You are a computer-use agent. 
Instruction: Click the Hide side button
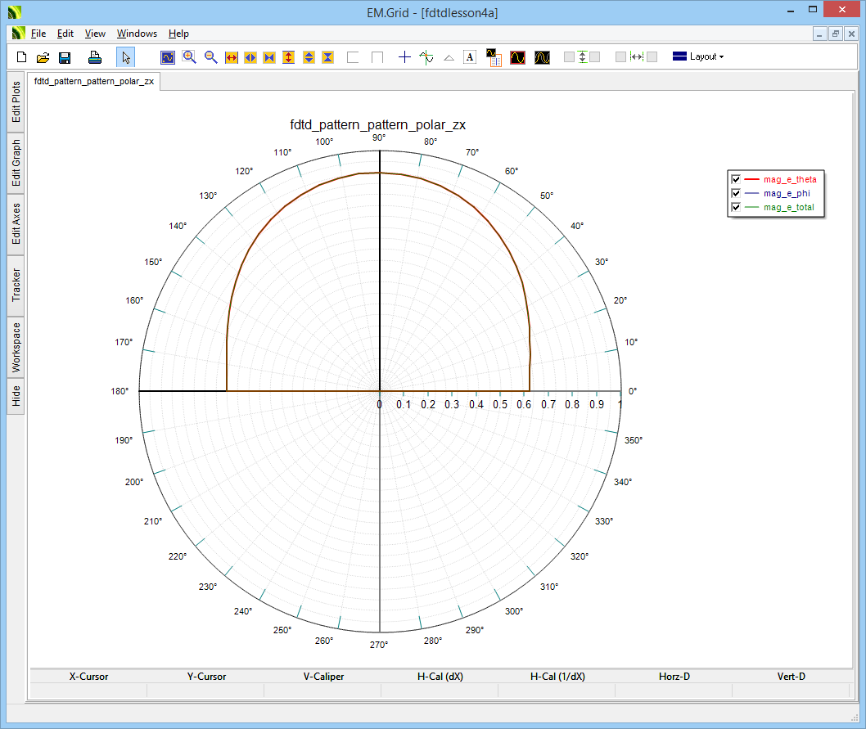(16, 397)
